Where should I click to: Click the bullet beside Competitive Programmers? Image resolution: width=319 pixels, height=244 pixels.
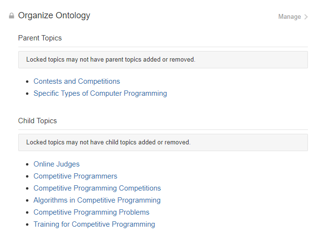27,176
